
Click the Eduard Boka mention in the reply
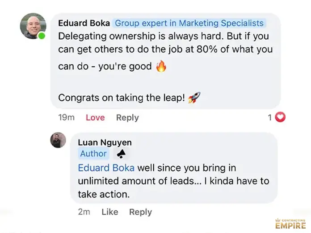106,168
